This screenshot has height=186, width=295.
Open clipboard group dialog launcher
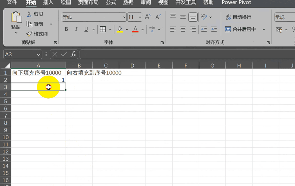coord(55,43)
